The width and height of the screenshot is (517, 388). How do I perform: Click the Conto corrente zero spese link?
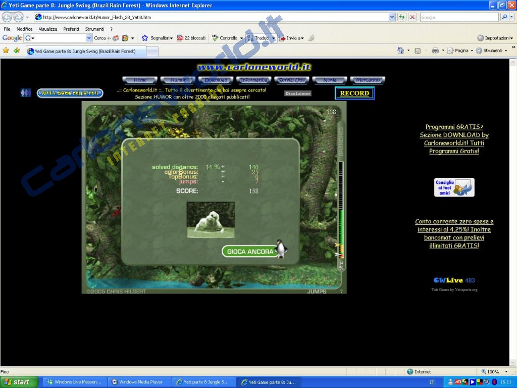pyautogui.click(x=454, y=233)
